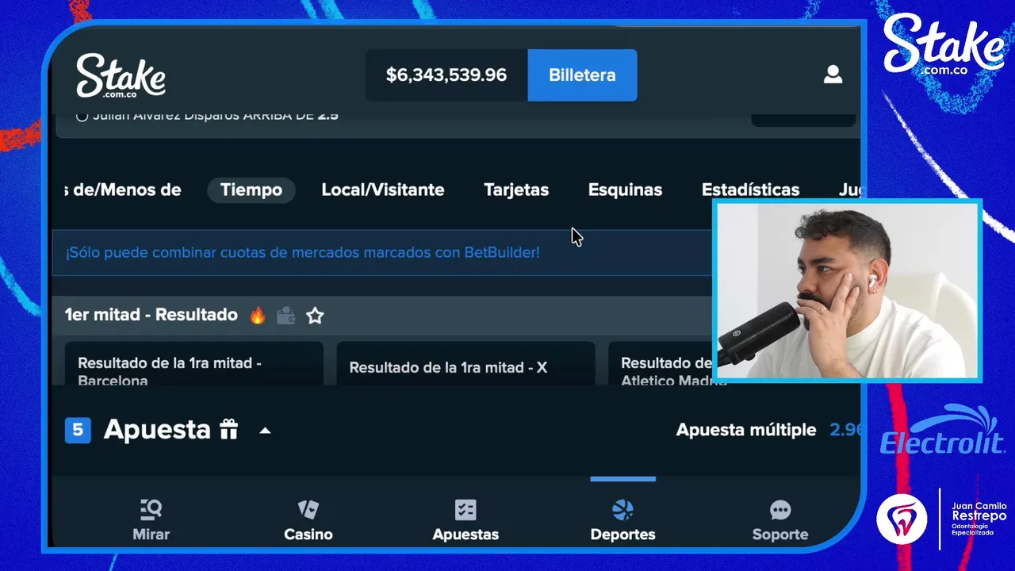Click the Stake.com.co logo in header
This screenshot has width=1015, height=571.
click(x=121, y=76)
